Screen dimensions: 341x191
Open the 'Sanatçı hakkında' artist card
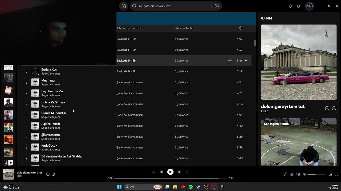[x=299, y=142]
